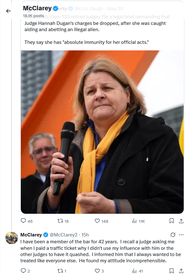The image size is (189, 275).
Task: Open the more options menu on McClarey's reply
Action: tap(182, 235)
